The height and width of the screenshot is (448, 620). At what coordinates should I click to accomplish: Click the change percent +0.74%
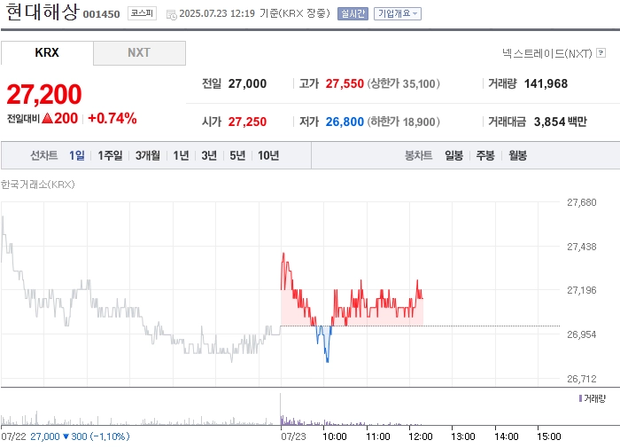tap(112, 118)
